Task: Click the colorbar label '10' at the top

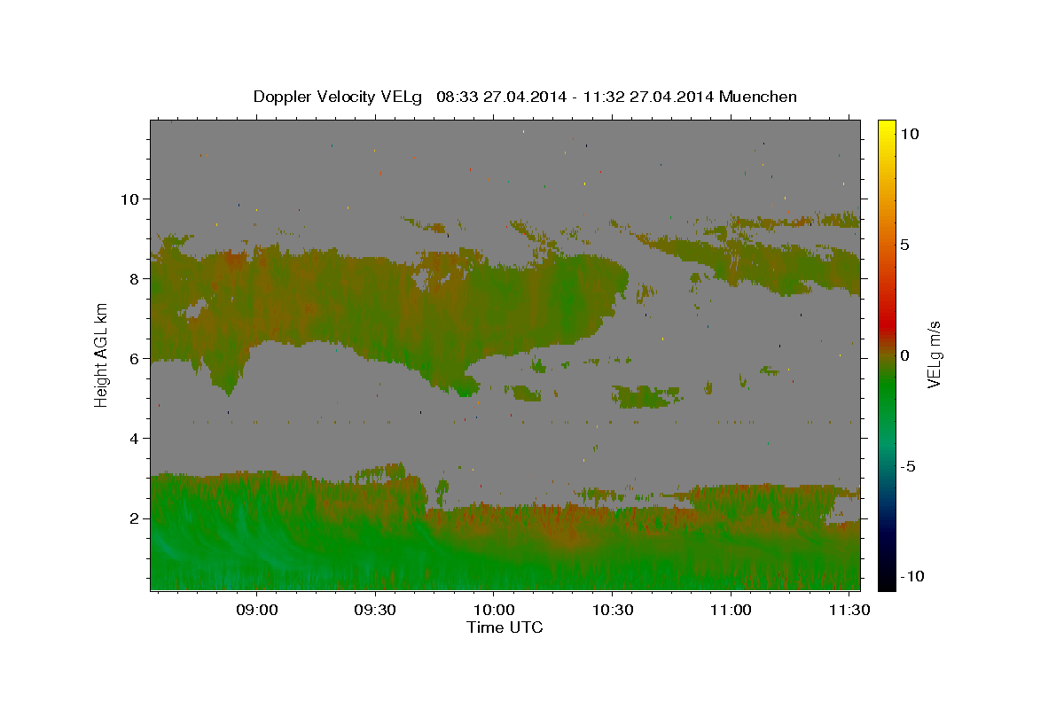Action: click(x=909, y=134)
